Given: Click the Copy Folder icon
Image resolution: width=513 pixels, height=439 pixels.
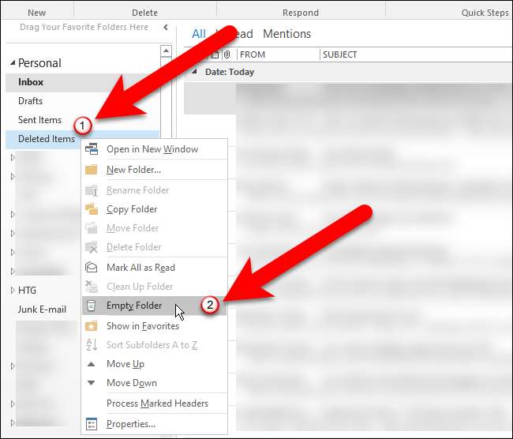Looking at the screenshot, I should pyautogui.click(x=92, y=209).
